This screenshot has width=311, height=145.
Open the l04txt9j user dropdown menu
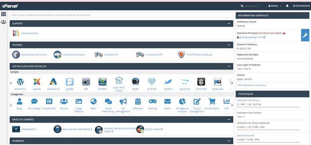point(275,6)
